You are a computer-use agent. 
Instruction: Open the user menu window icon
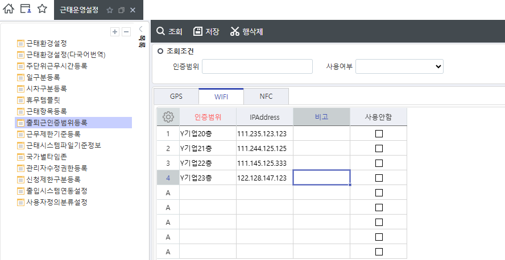pyautogui.click(x=26, y=9)
